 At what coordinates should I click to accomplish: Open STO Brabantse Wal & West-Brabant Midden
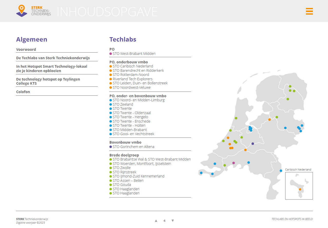[150, 159]
